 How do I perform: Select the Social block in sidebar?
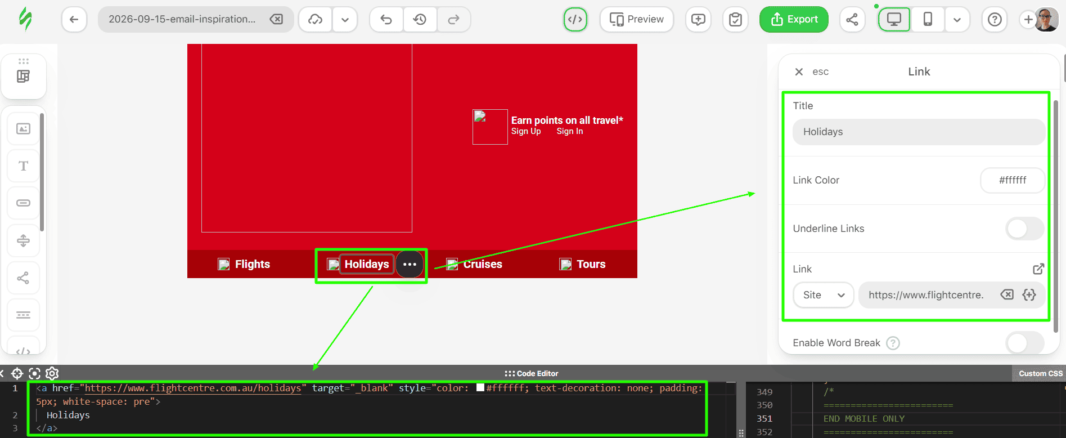point(23,278)
